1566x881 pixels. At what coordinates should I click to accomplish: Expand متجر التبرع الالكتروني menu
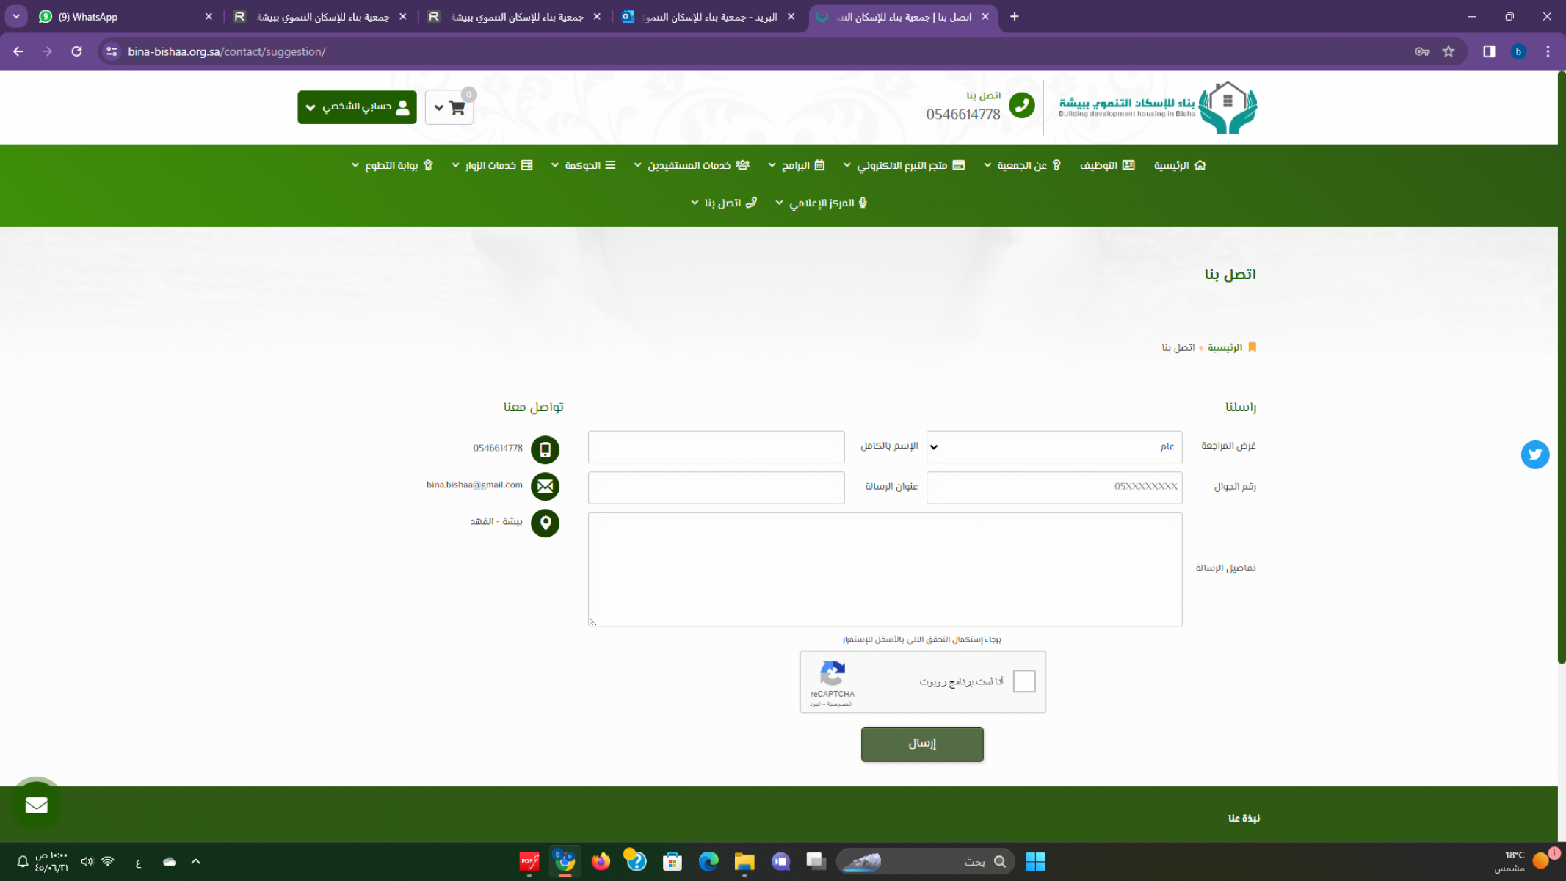coord(904,165)
